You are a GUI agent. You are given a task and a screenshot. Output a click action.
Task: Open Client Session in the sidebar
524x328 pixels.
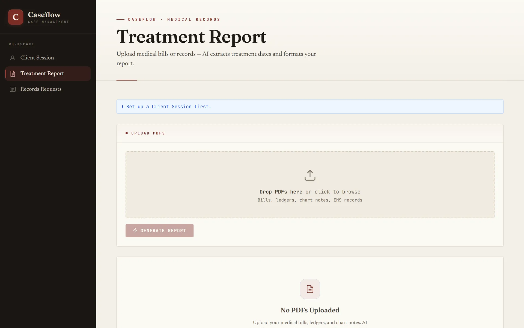pyautogui.click(x=48, y=58)
